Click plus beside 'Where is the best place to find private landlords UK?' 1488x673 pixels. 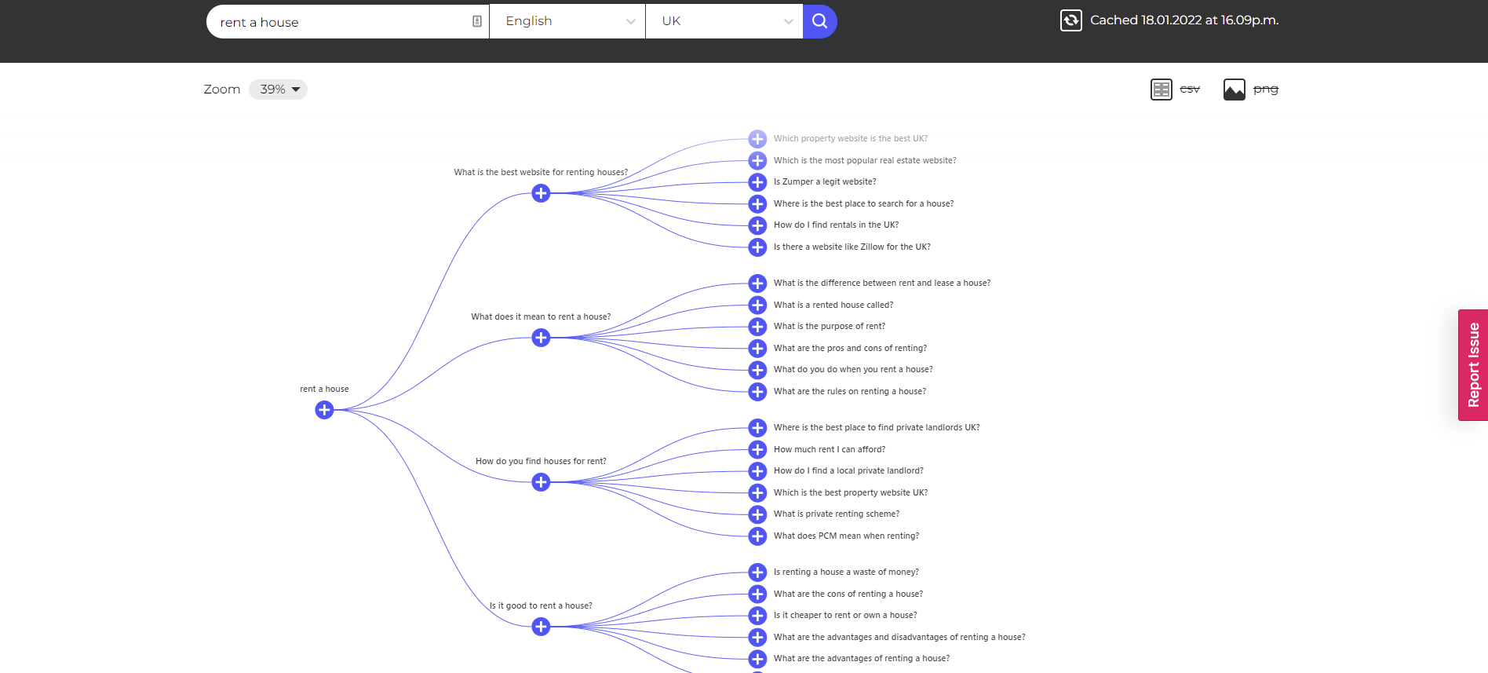tap(757, 428)
